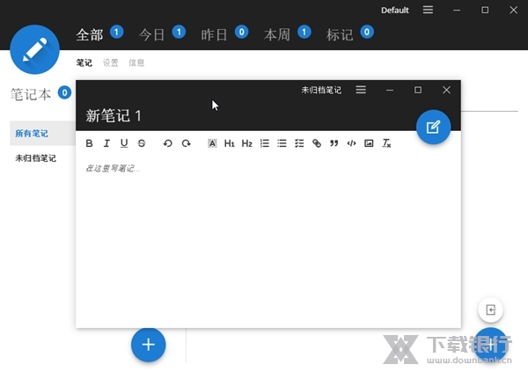Add a new notebook with plus button
Viewport: 528px width, 372px height.
149,345
